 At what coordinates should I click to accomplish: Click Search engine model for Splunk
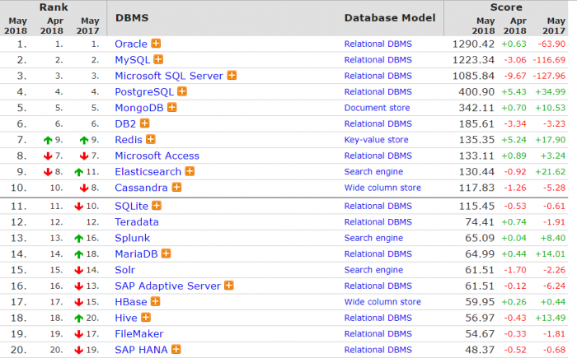[x=374, y=238]
